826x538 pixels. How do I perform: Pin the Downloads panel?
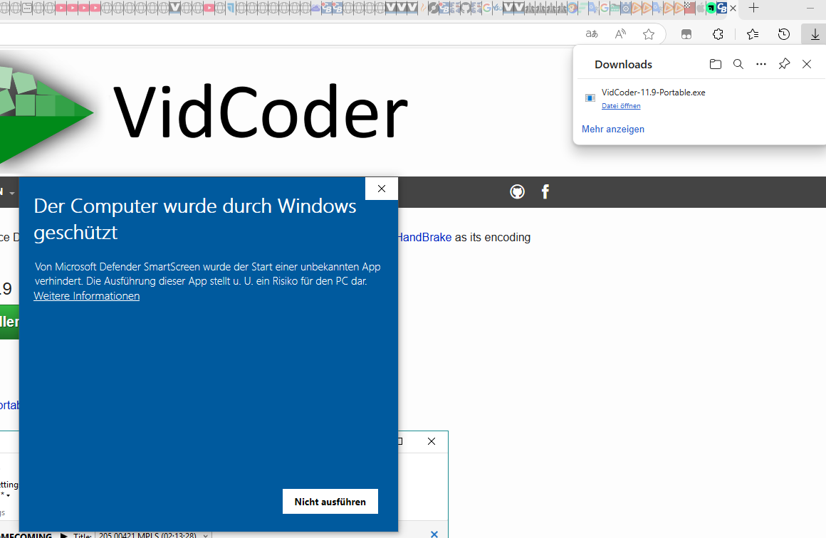pyautogui.click(x=784, y=64)
